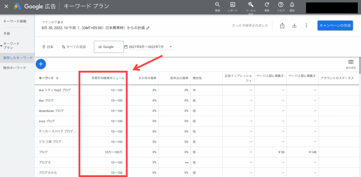Click キャンペーンの作成 button
The height and width of the screenshot is (177, 361).
click(x=335, y=26)
